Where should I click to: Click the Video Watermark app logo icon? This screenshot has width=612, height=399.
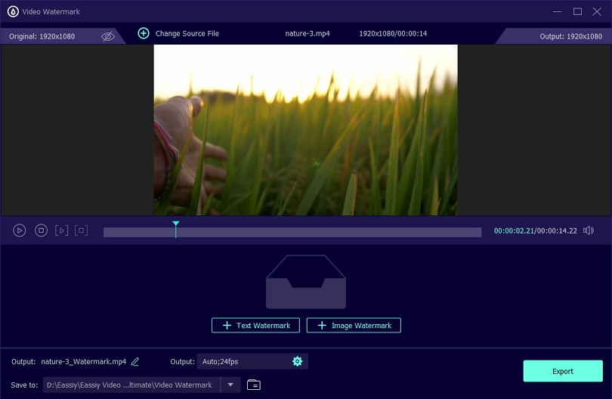[13, 11]
